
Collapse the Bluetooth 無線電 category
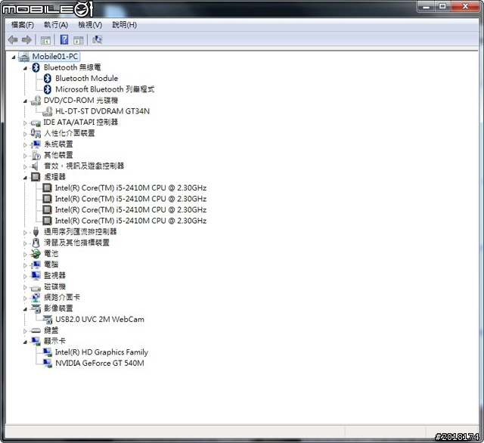click(25, 68)
